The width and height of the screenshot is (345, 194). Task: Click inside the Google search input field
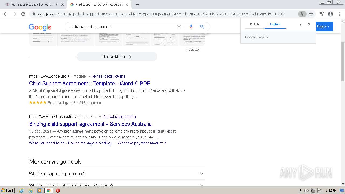[121, 27]
